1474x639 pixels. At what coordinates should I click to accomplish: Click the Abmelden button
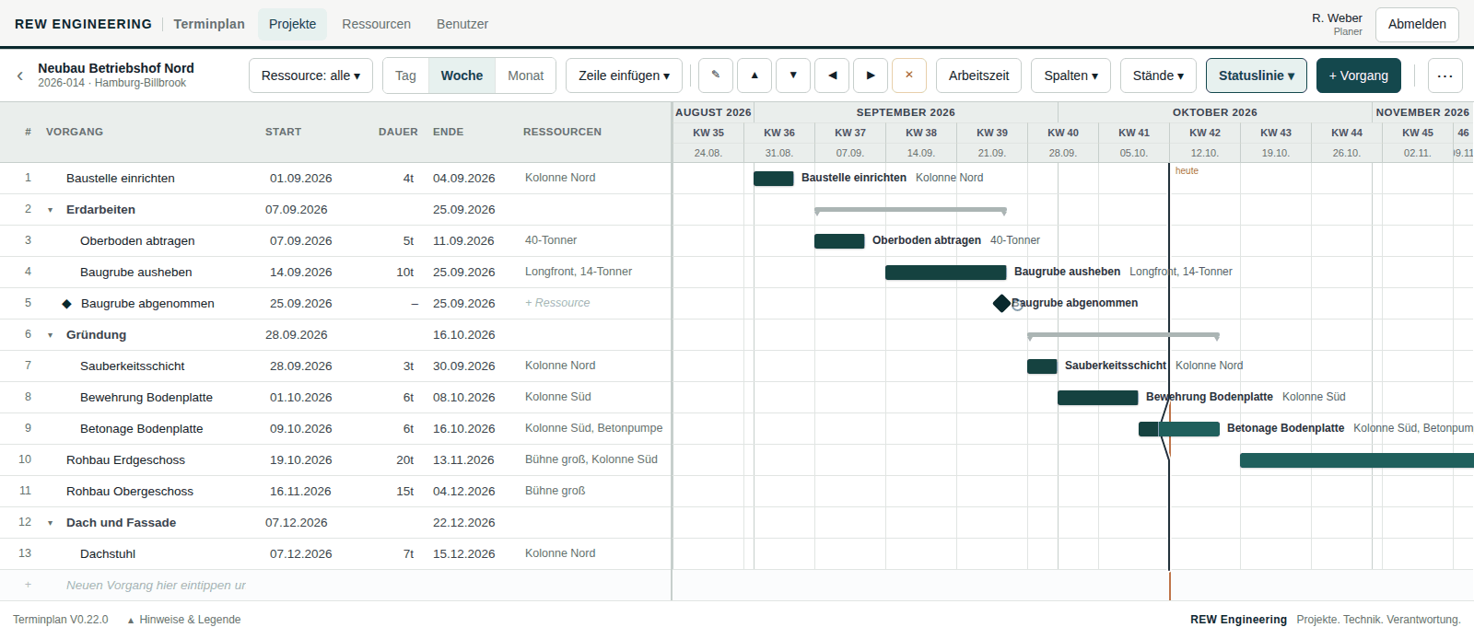pyautogui.click(x=1417, y=24)
